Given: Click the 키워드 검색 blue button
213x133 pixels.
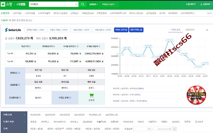Looking at the screenshot, I should (121, 30).
